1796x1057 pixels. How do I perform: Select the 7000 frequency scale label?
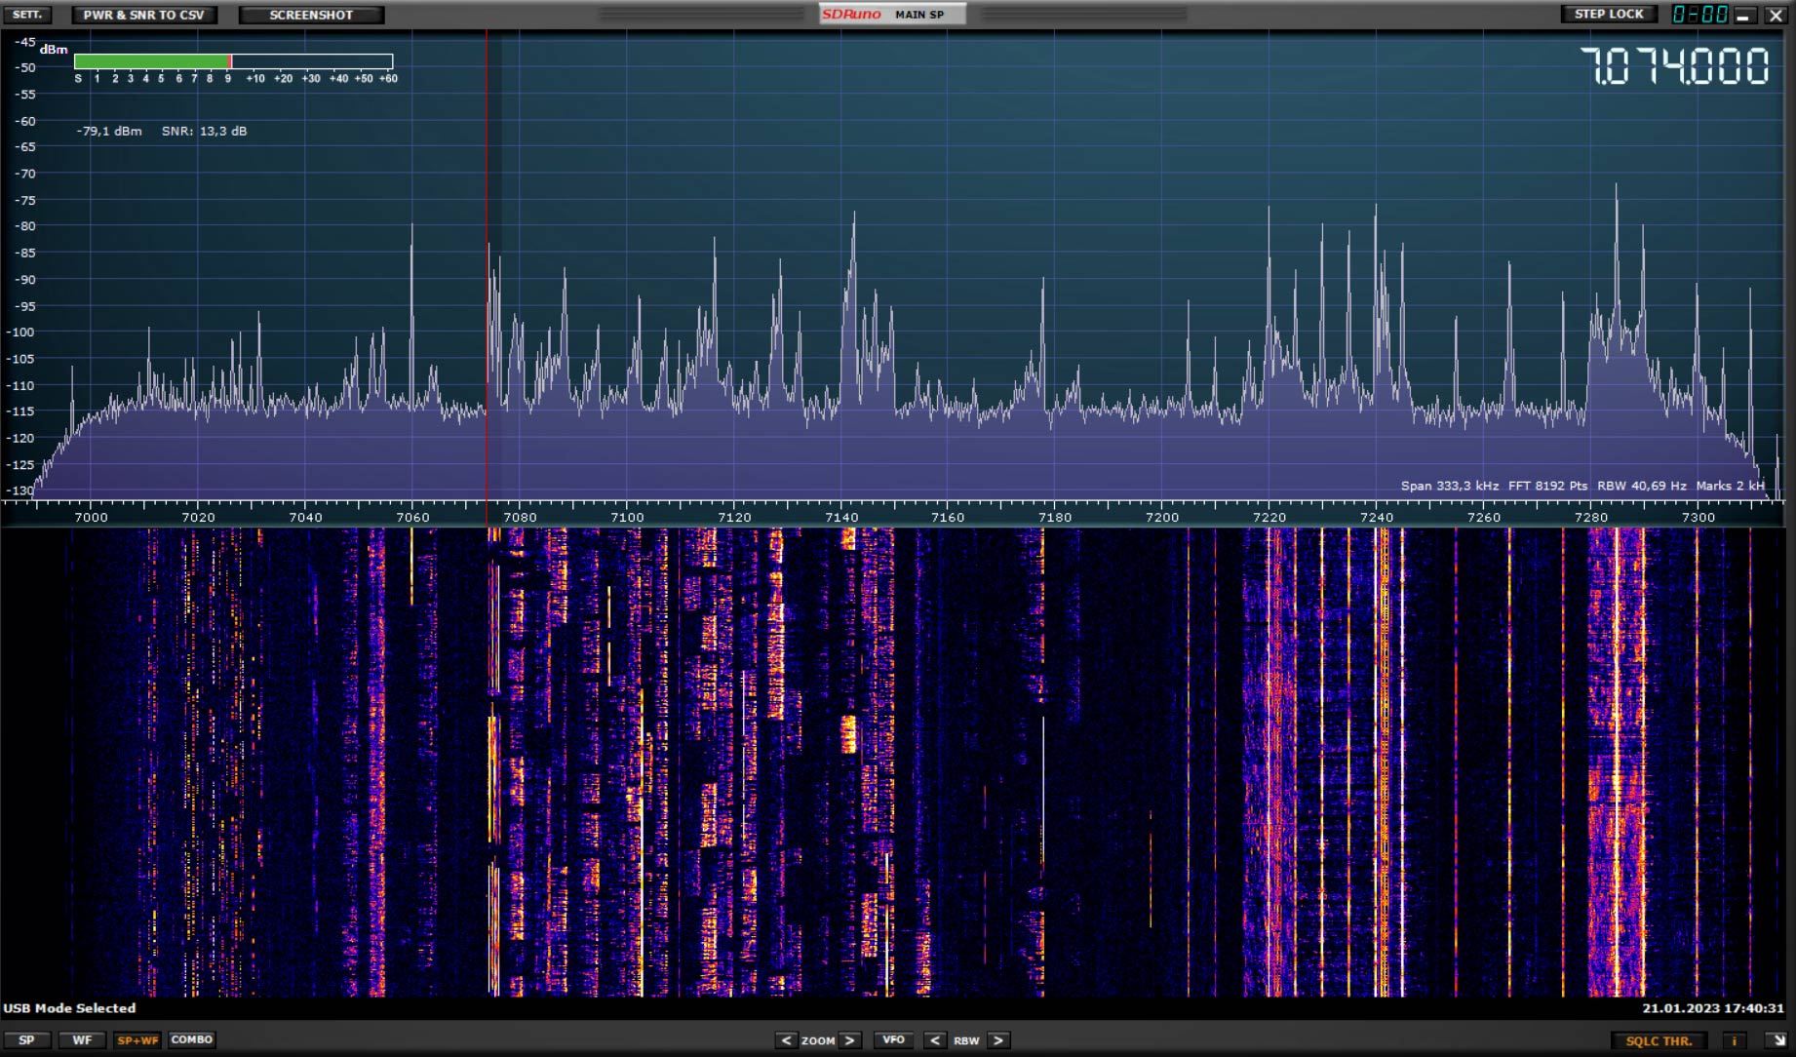point(92,517)
